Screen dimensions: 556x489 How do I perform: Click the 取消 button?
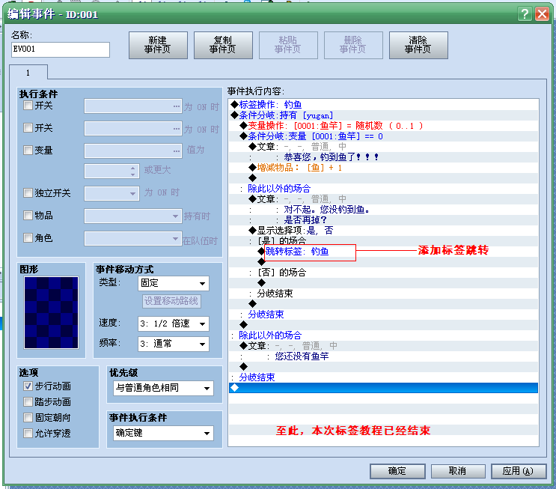click(458, 471)
